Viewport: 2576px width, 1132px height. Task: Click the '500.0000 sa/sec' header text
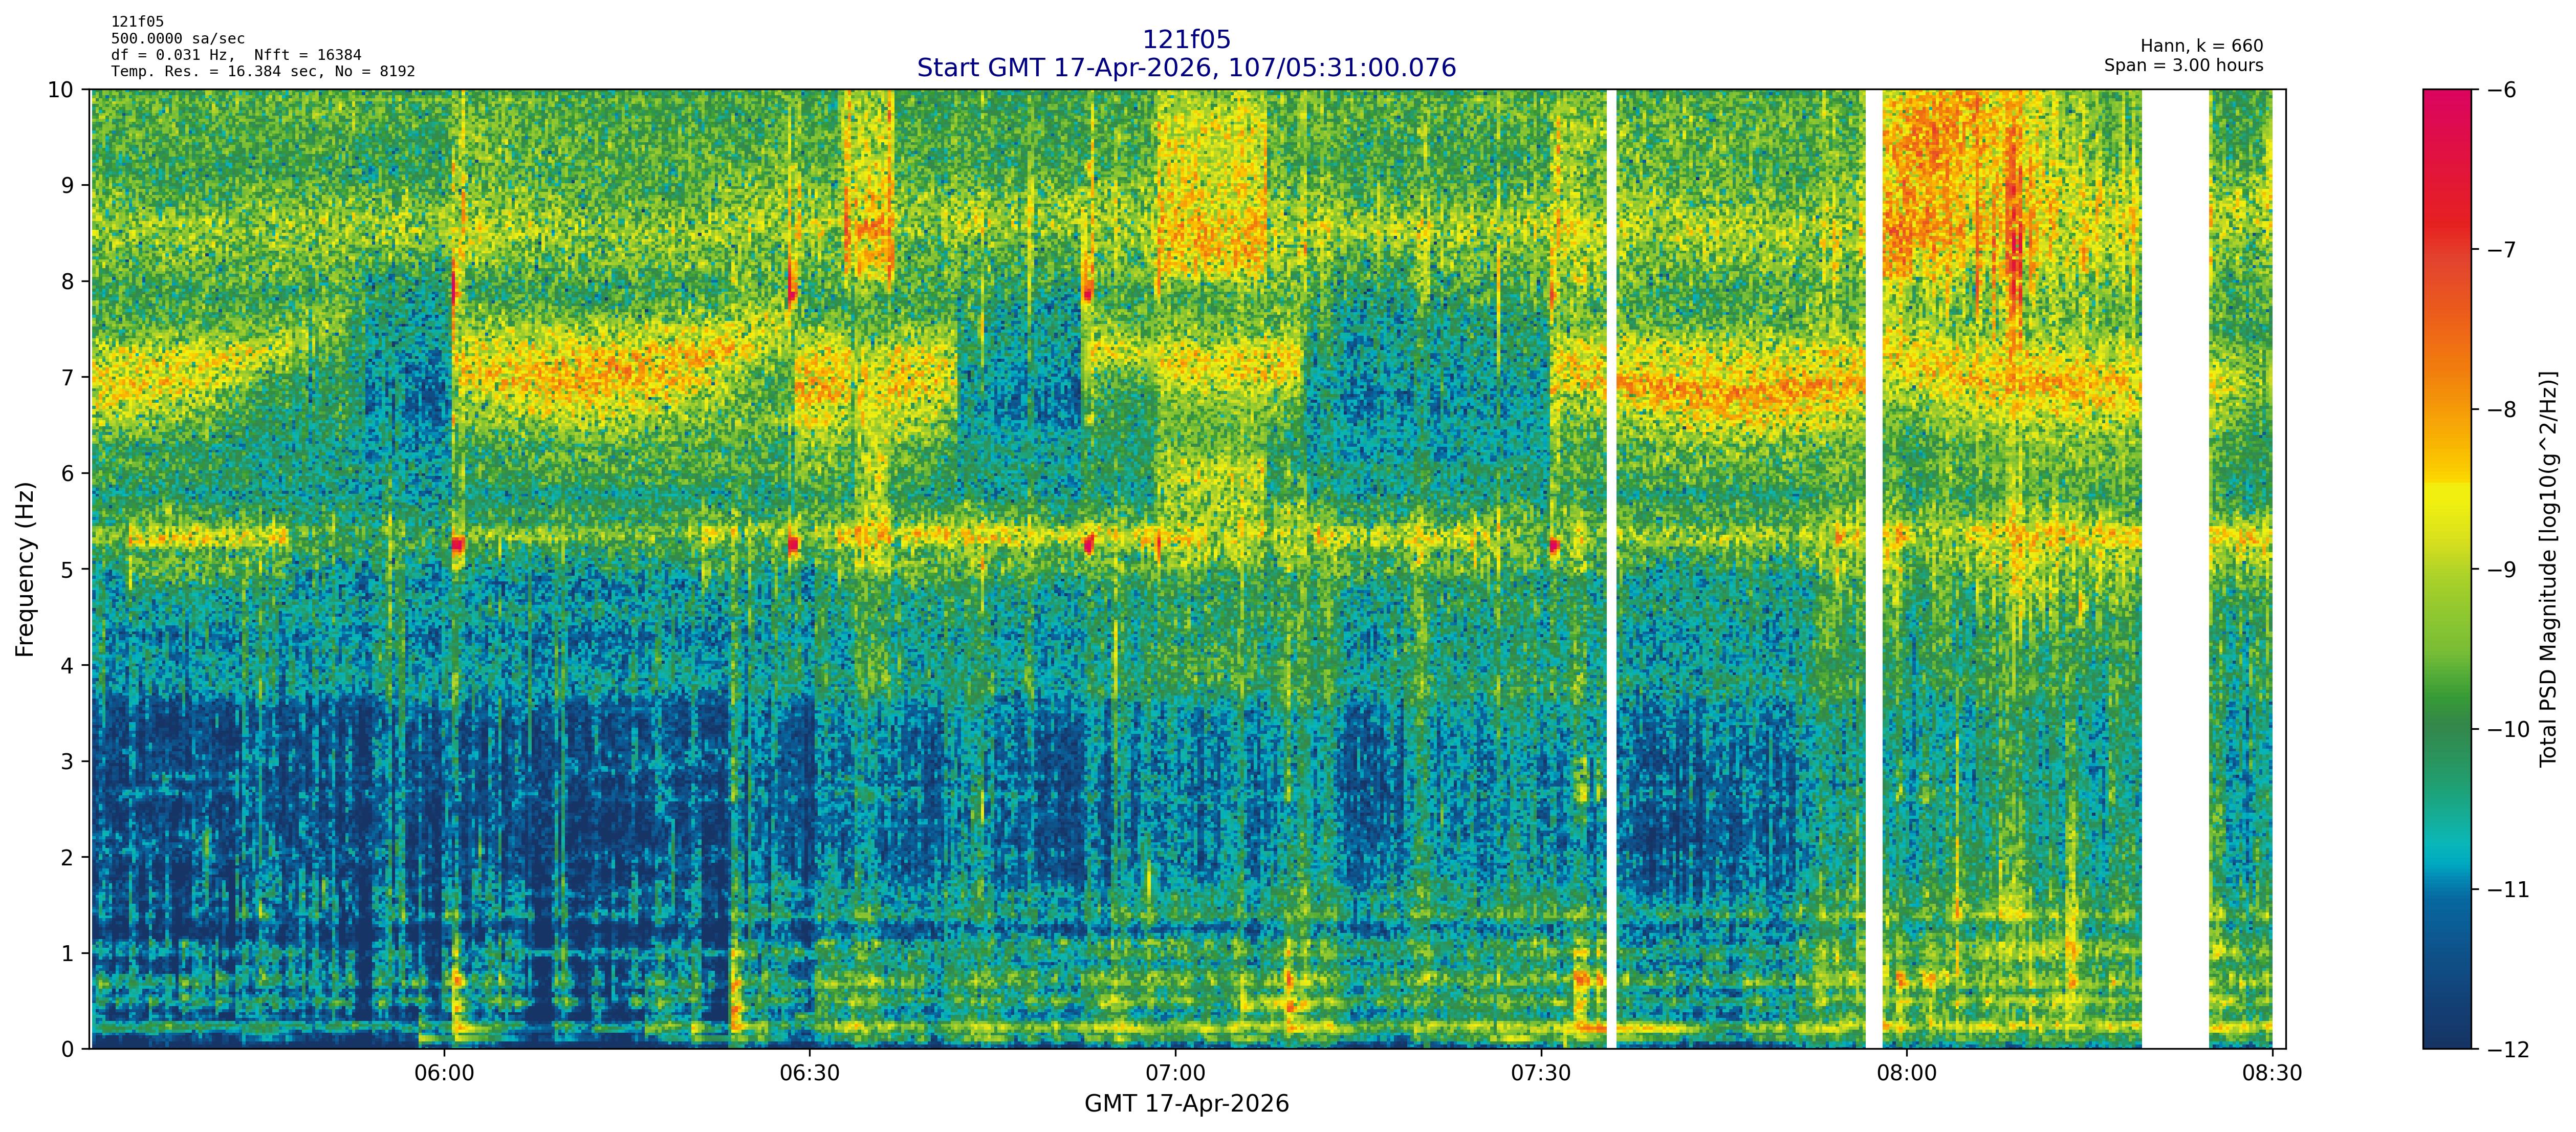[178, 39]
